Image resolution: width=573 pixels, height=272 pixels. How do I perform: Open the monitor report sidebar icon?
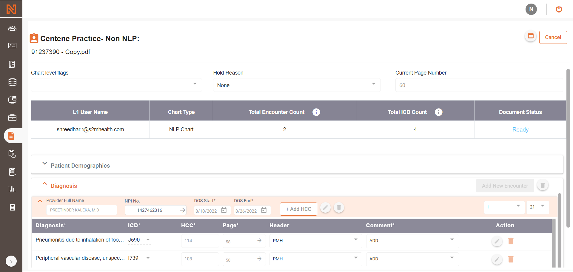pyautogui.click(x=12, y=100)
